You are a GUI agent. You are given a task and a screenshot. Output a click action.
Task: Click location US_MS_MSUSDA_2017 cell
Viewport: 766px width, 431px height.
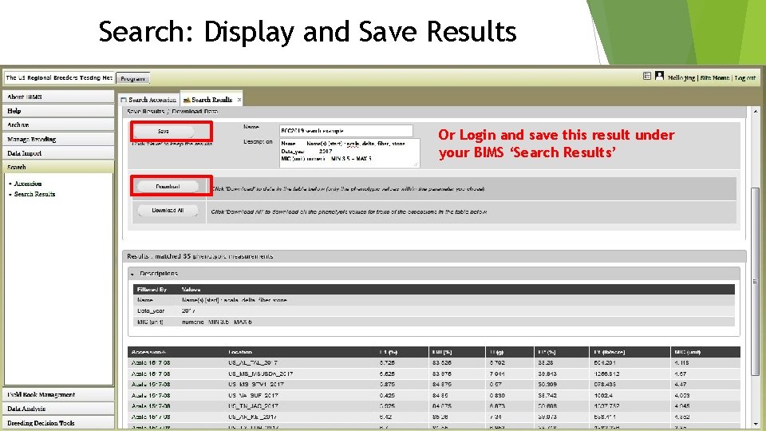(x=260, y=374)
